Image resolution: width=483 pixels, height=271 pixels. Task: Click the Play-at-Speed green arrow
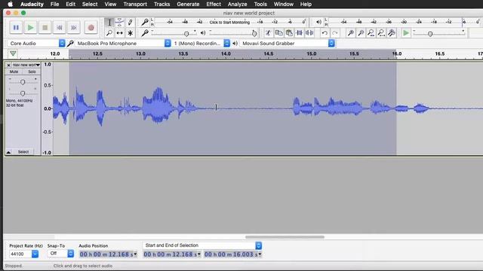click(406, 33)
